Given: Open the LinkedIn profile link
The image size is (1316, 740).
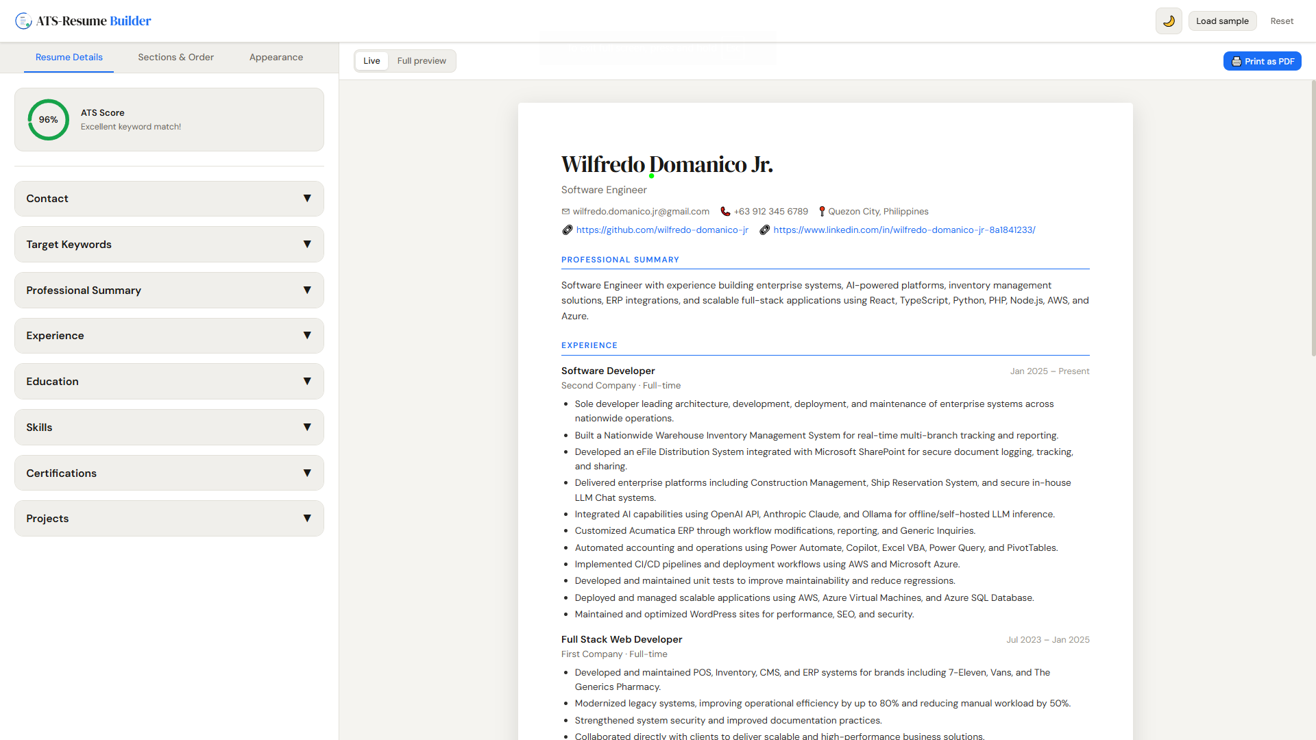Looking at the screenshot, I should [904, 230].
